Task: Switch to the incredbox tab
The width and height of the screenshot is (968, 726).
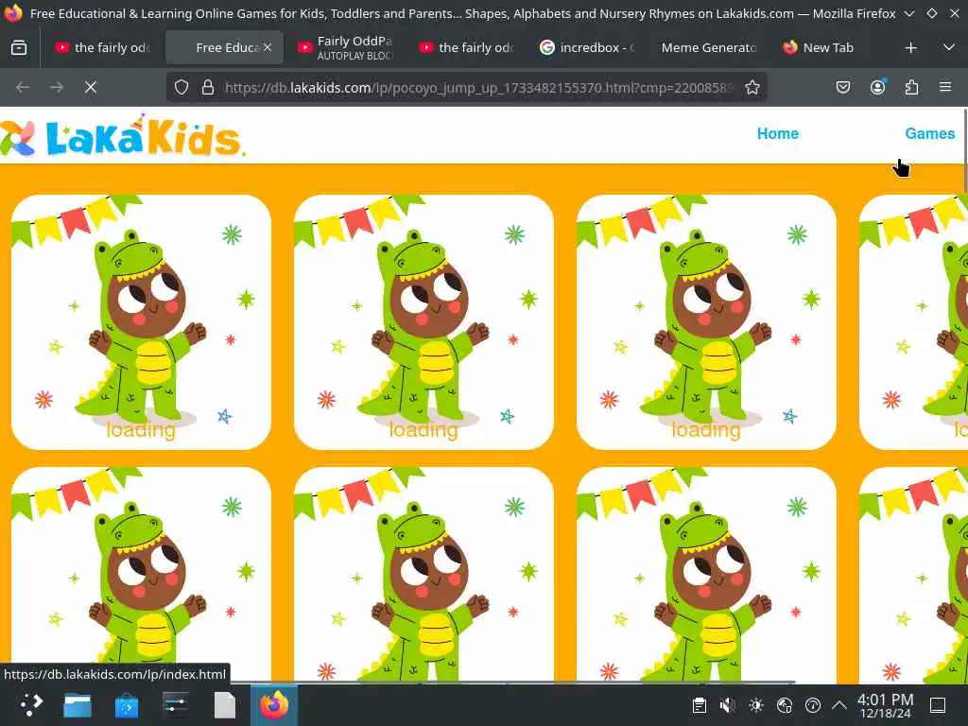Action: [x=586, y=47]
